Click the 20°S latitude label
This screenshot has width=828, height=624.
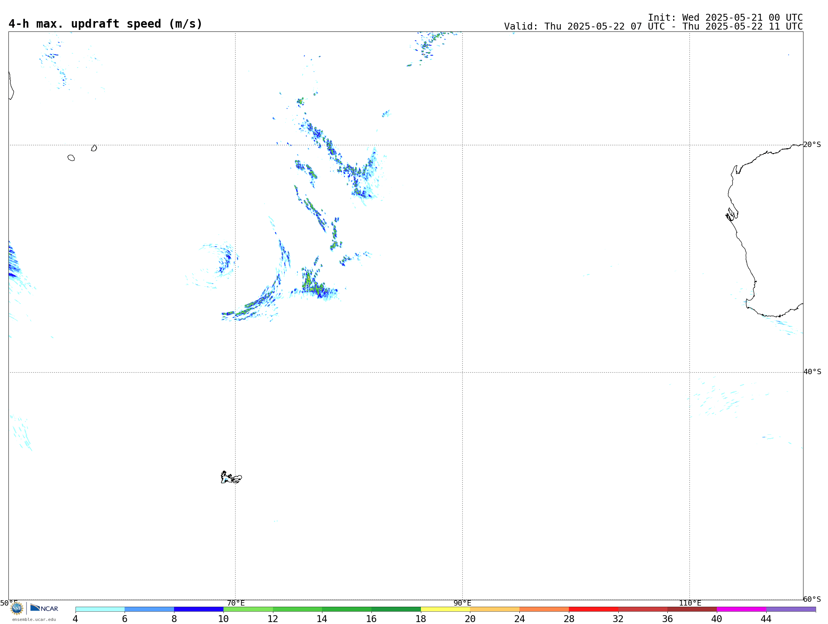(x=812, y=145)
